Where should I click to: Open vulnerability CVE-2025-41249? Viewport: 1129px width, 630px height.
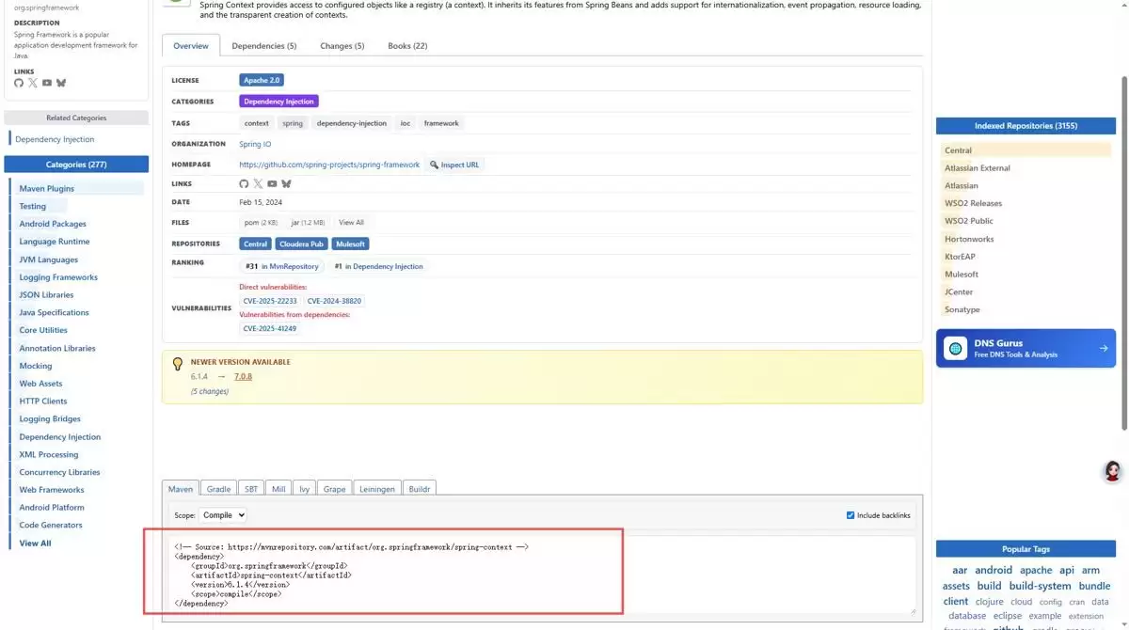270,329
